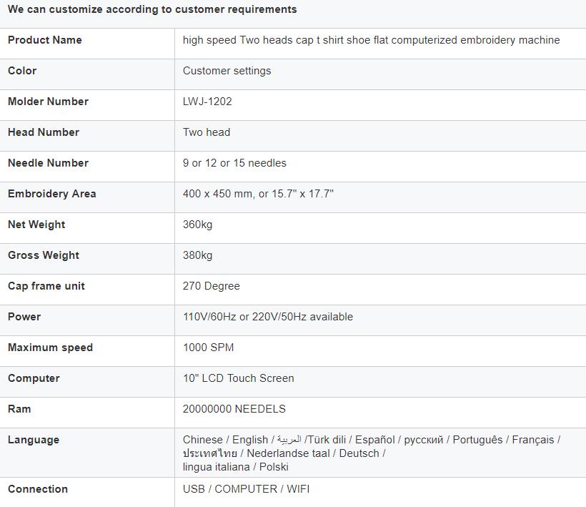Click the model number LWJ-1202

(207, 102)
